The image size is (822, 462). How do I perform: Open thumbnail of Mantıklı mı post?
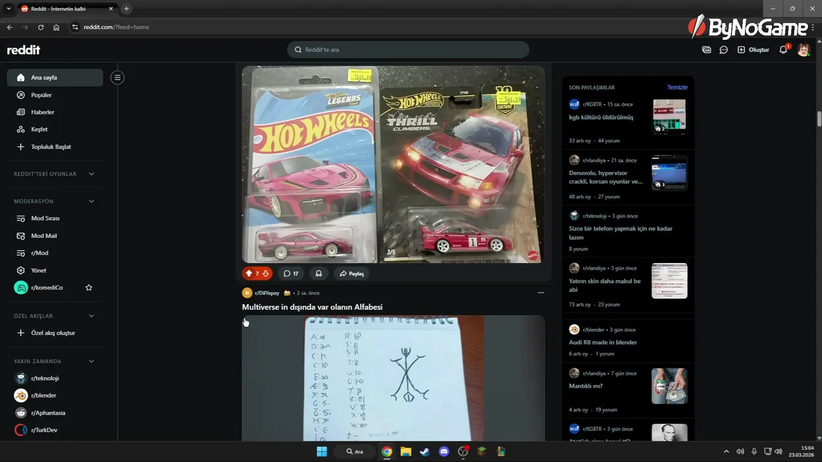669,386
